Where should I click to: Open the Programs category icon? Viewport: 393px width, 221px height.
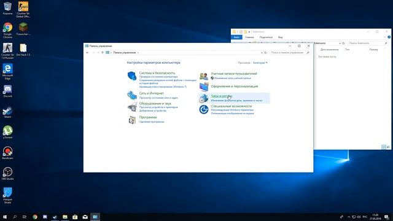132,120
